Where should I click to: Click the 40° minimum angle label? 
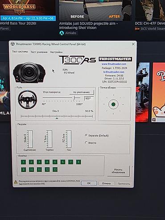tap(44, 104)
